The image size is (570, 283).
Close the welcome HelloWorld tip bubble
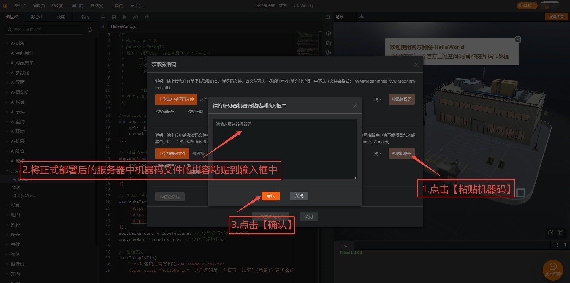[x=518, y=39]
